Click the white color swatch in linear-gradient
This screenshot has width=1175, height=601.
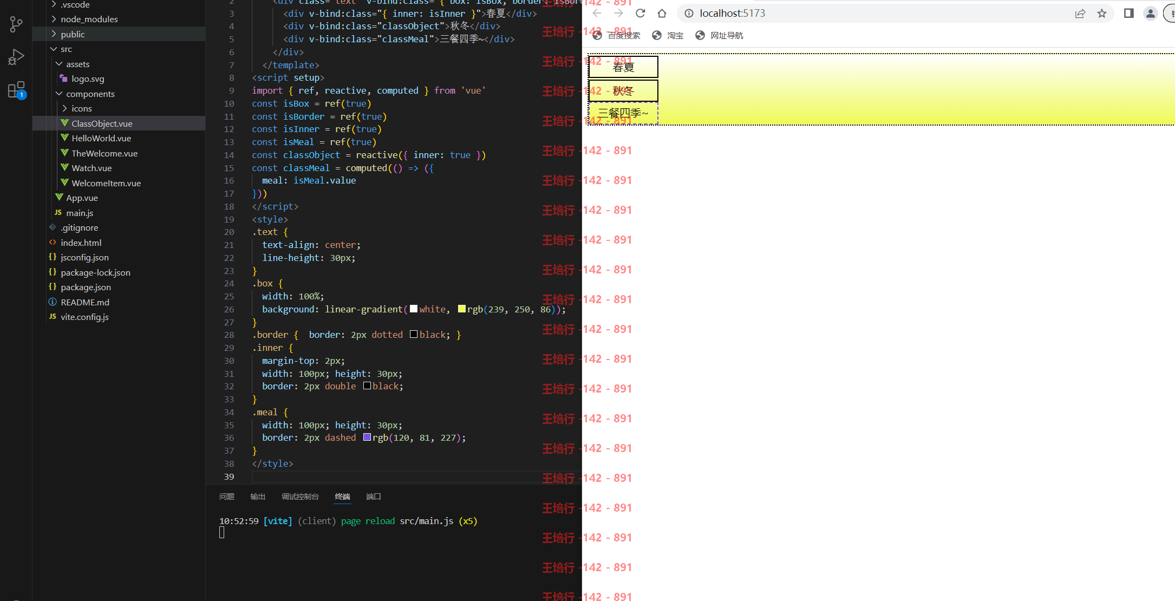414,309
